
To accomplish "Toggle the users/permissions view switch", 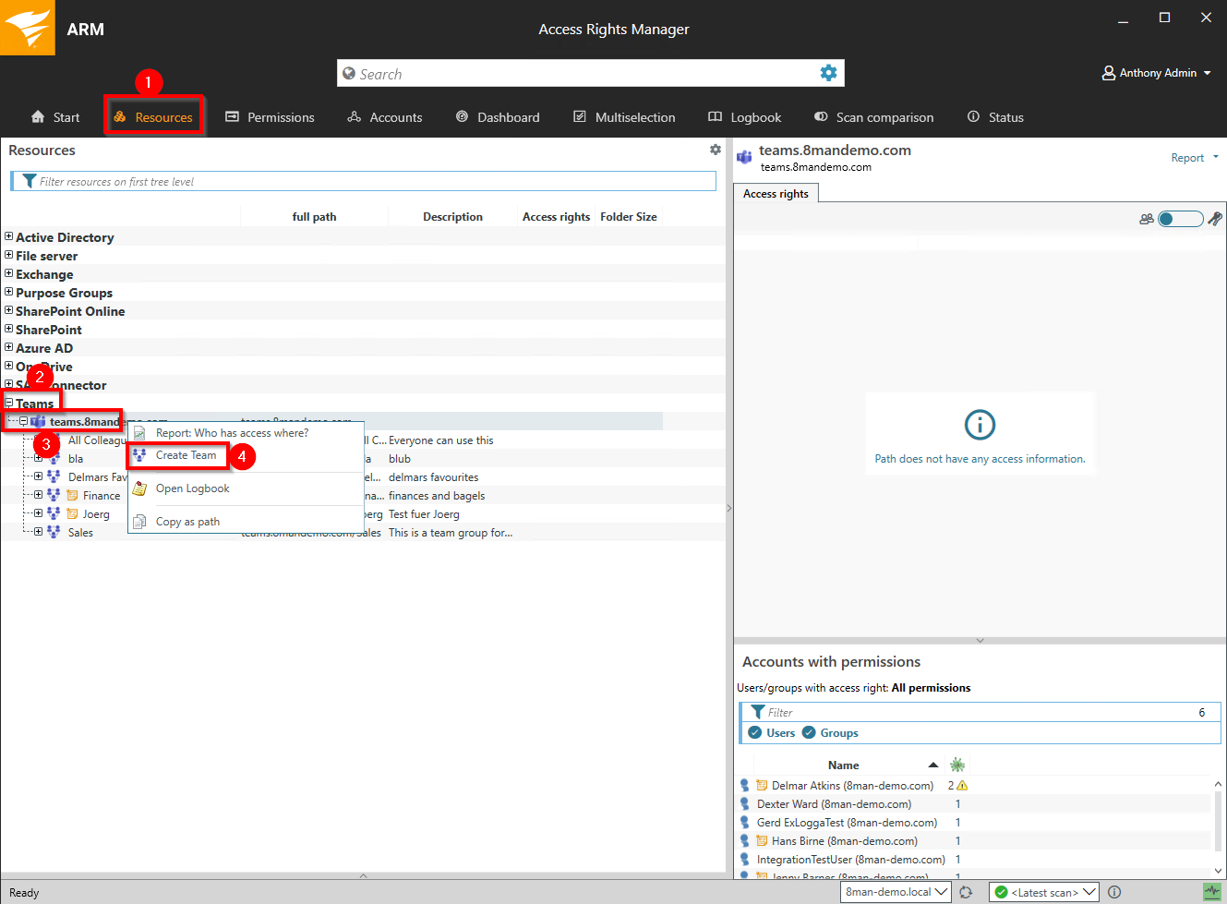I will (1180, 219).
